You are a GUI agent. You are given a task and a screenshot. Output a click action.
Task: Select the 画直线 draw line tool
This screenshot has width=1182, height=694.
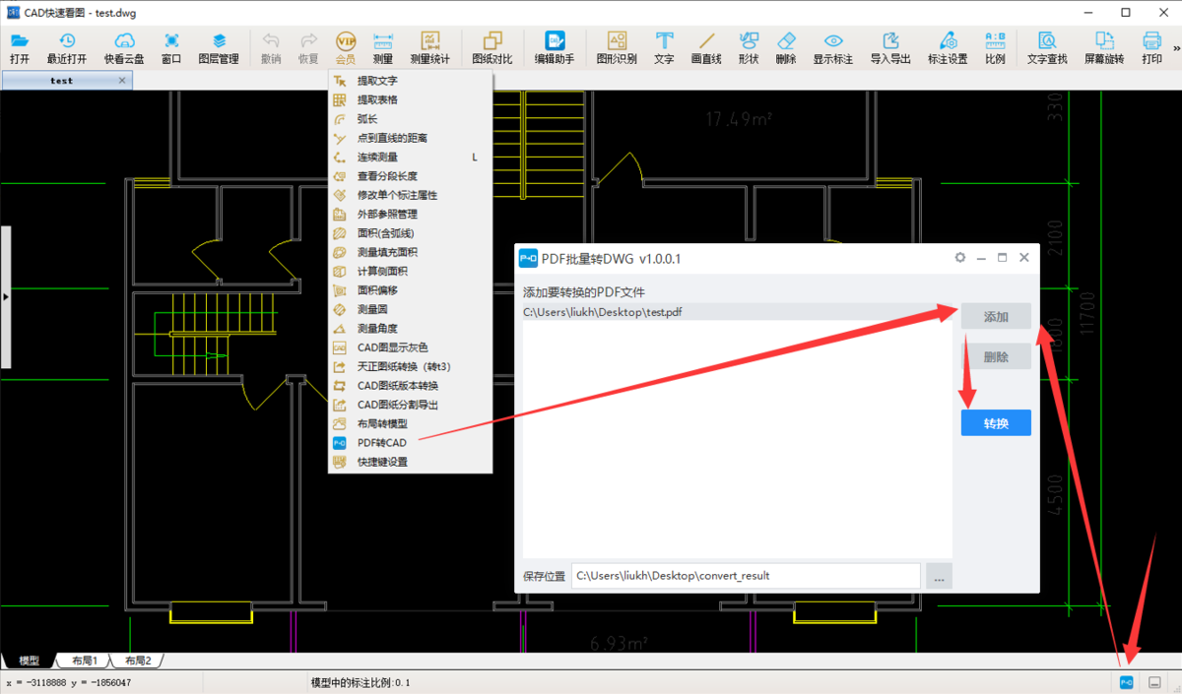[x=706, y=47]
